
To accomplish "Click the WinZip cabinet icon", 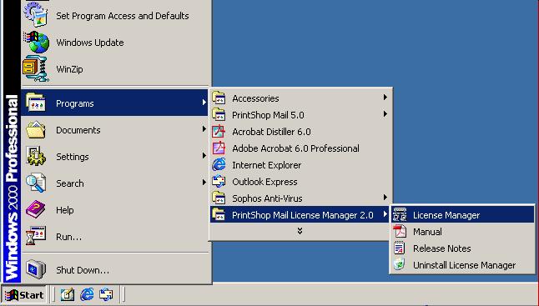I will (36, 68).
